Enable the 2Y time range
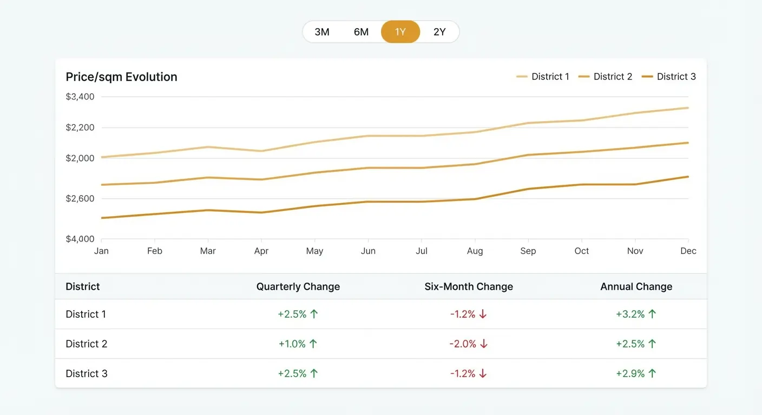 [x=439, y=32]
